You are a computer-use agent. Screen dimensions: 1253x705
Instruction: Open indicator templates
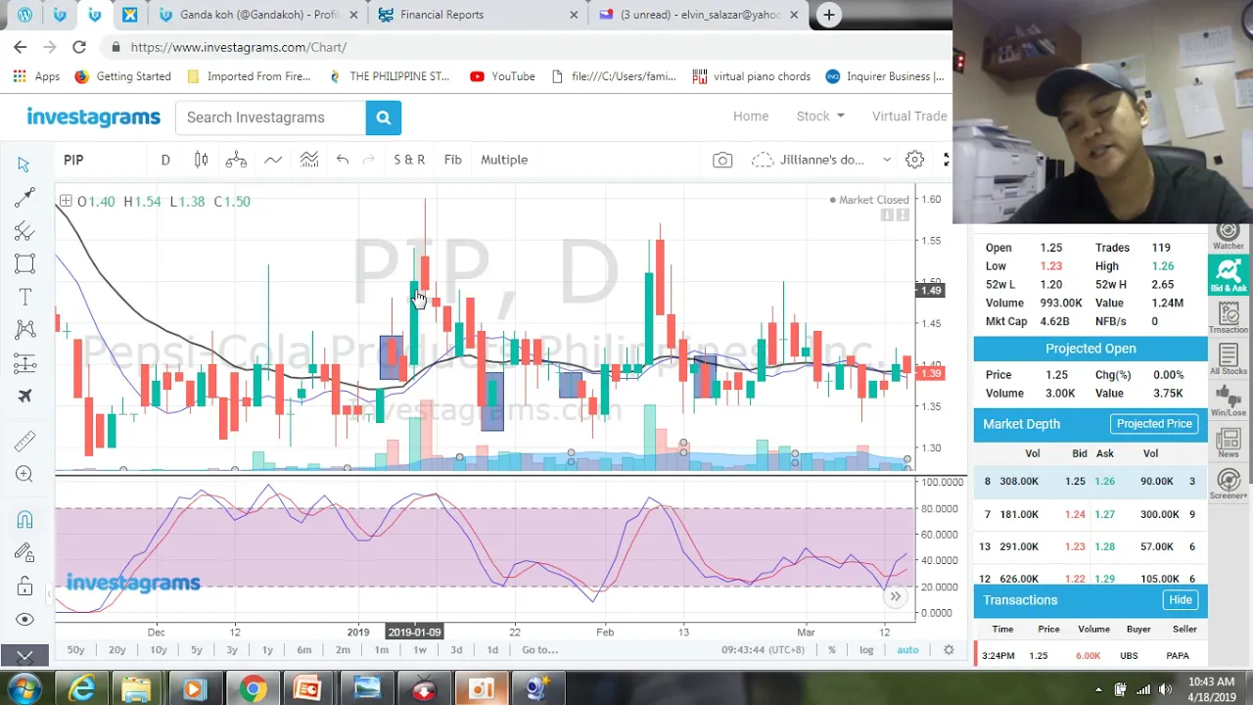[309, 160]
